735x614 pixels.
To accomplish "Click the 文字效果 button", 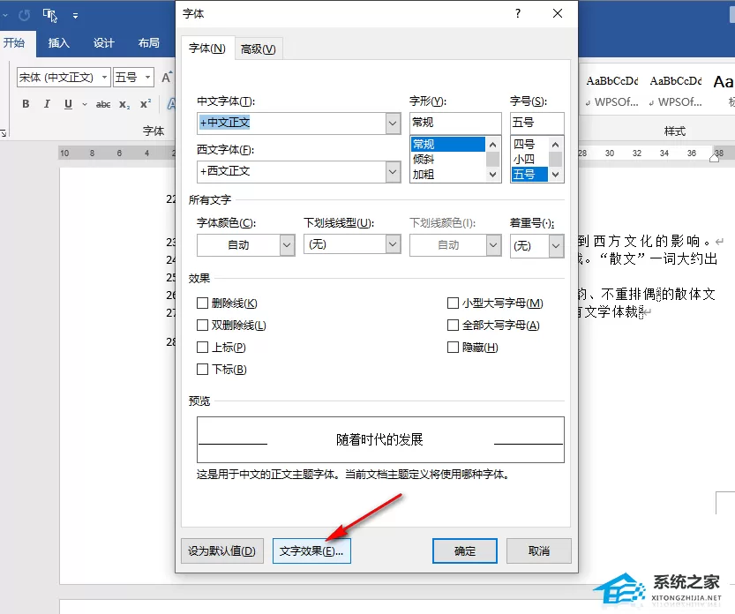I will (x=311, y=550).
